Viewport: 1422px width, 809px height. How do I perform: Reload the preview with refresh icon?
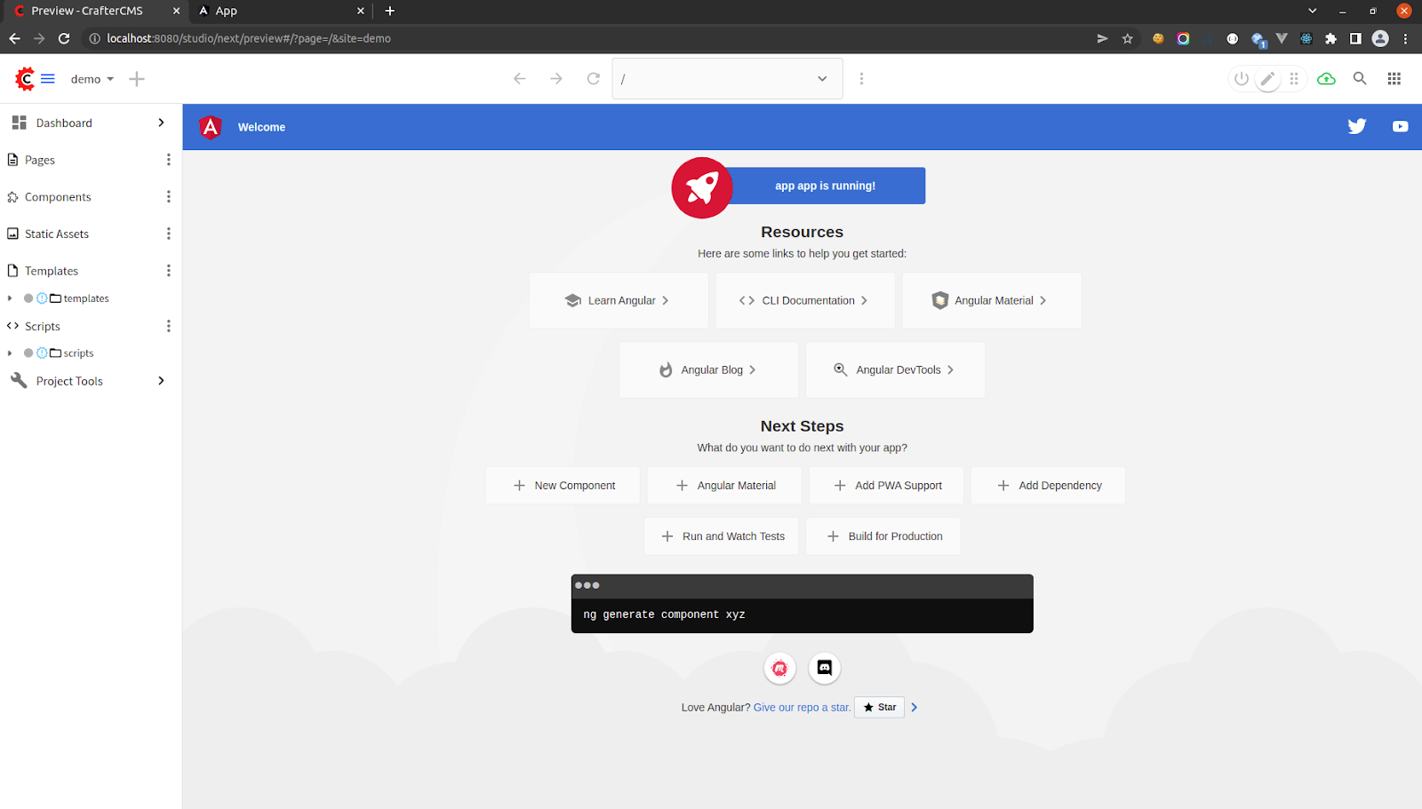tap(593, 79)
